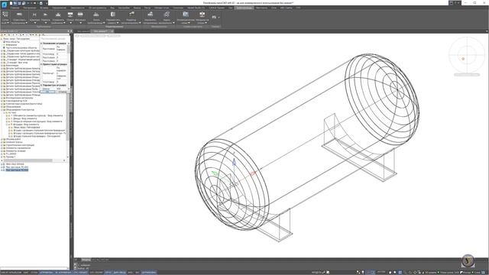Open the nanoCAD application menu button
489x275 pixels.
[4, 5]
